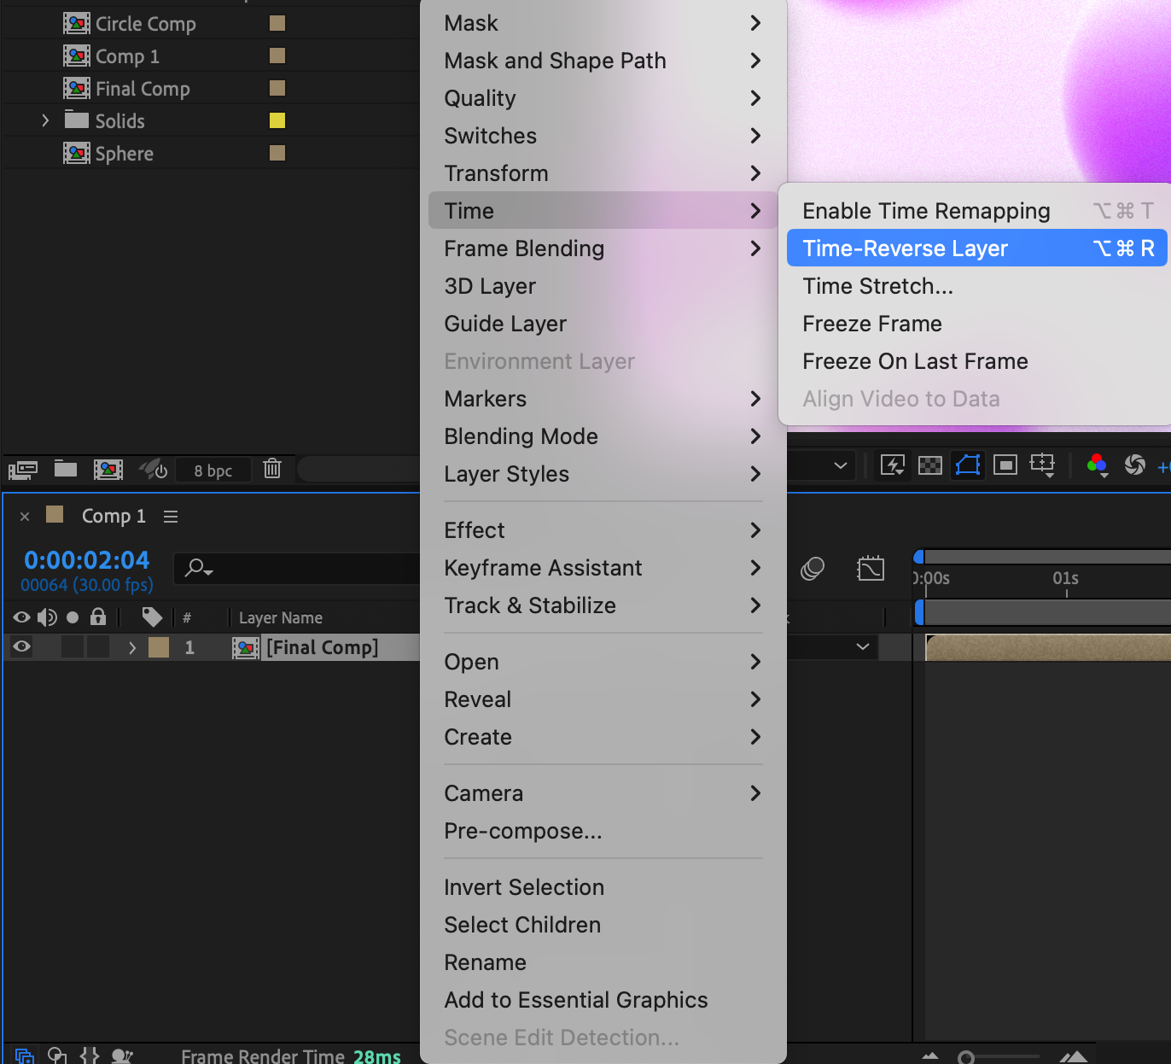This screenshot has height=1064, width=1171.
Task: Click the Audio speaker column header icon
Action: pos(47,617)
